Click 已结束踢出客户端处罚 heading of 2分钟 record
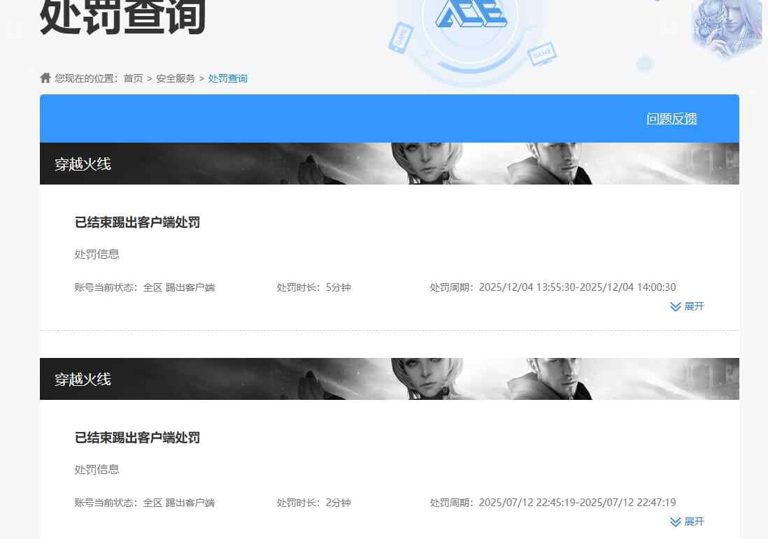Screen dimensions: 768x539 pyautogui.click(x=137, y=438)
